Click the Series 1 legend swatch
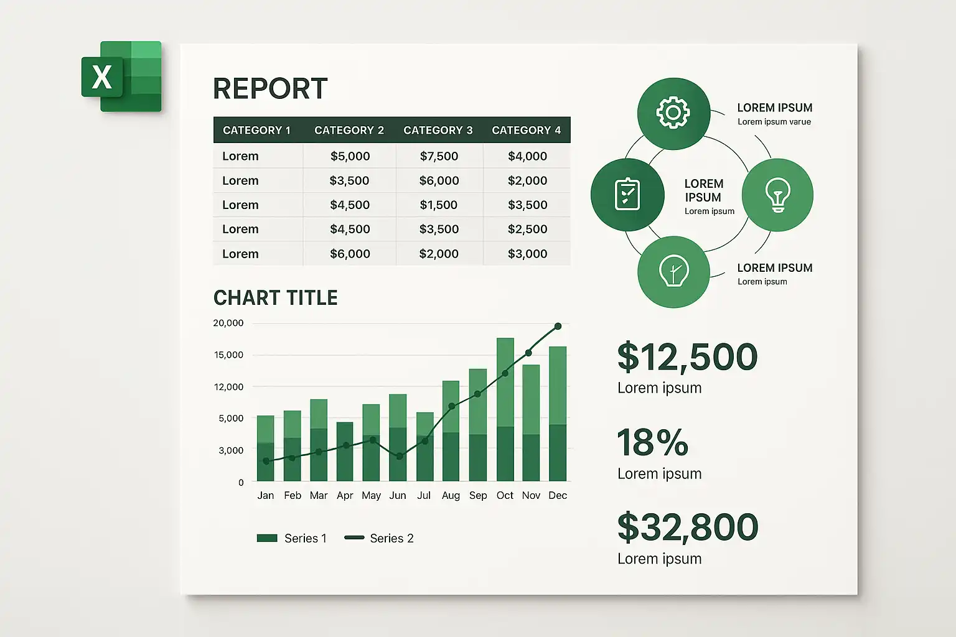 click(x=267, y=538)
